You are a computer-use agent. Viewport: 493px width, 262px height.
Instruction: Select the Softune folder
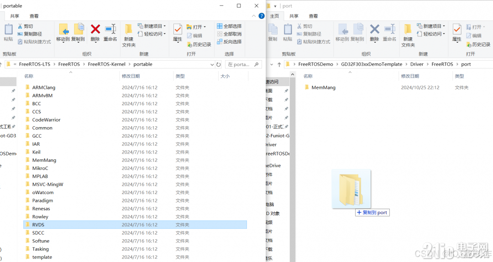(41, 241)
